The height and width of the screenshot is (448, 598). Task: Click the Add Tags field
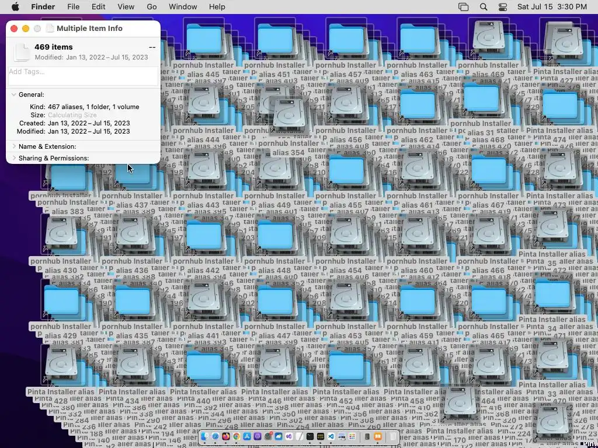pyautogui.click(x=83, y=76)
